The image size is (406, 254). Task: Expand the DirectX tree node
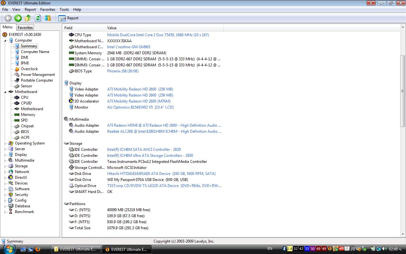[x=5, y=178]
